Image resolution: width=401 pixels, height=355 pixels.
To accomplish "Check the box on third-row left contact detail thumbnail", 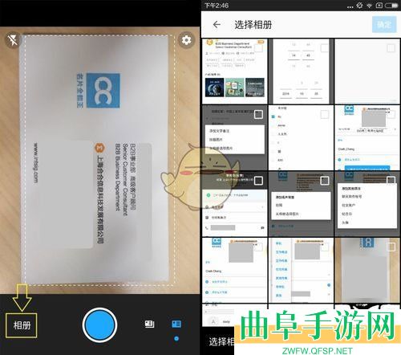I will click(x=258, y=181).
